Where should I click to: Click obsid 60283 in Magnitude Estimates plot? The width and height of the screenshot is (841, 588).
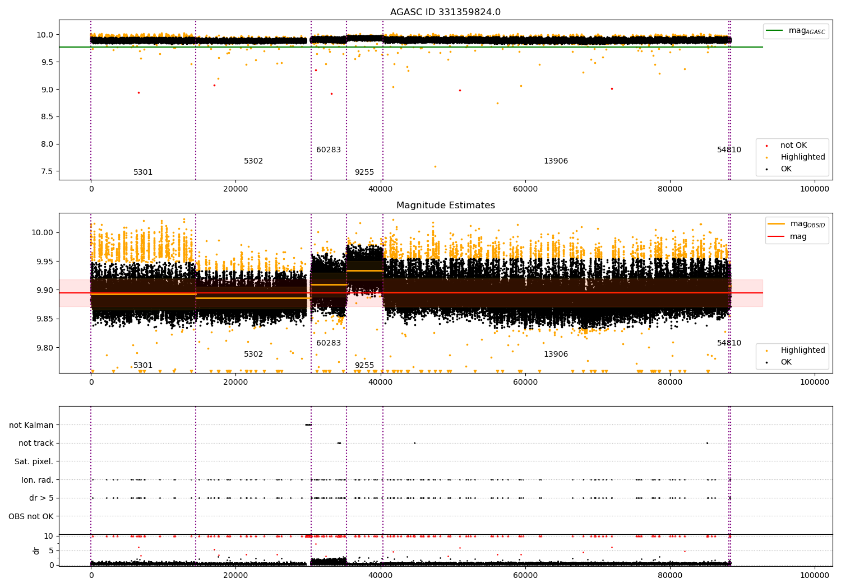pyautogui.click(x=329, y=343)
